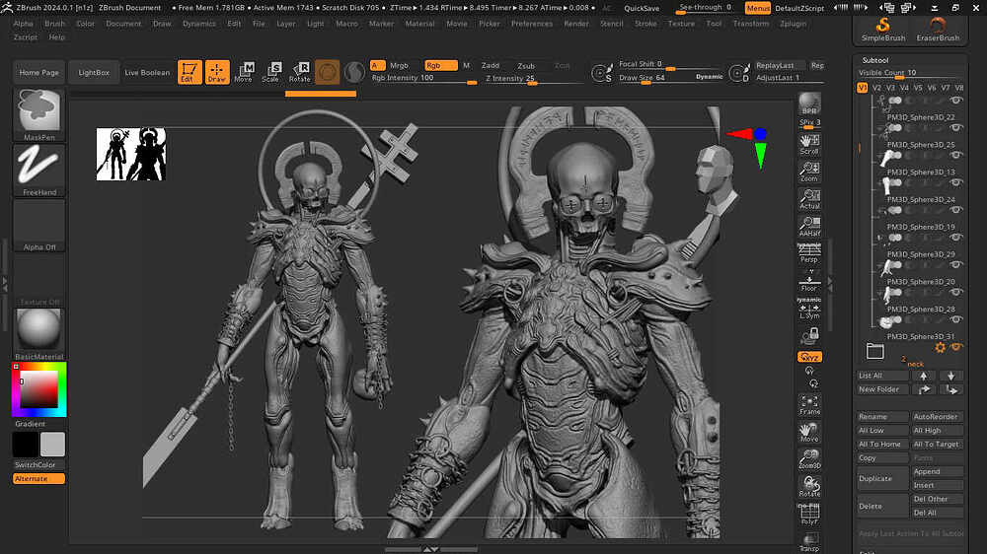Select the Draw mode button

point(217,72)
